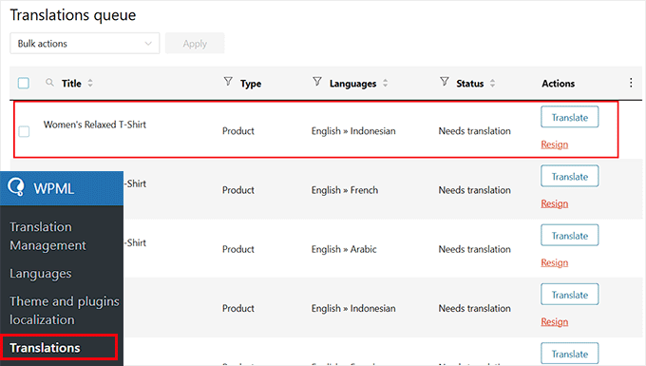Viewport: 646px width, 366px height.
Task: Click Translate for the English » Arabic row
Action: (569, 236)
